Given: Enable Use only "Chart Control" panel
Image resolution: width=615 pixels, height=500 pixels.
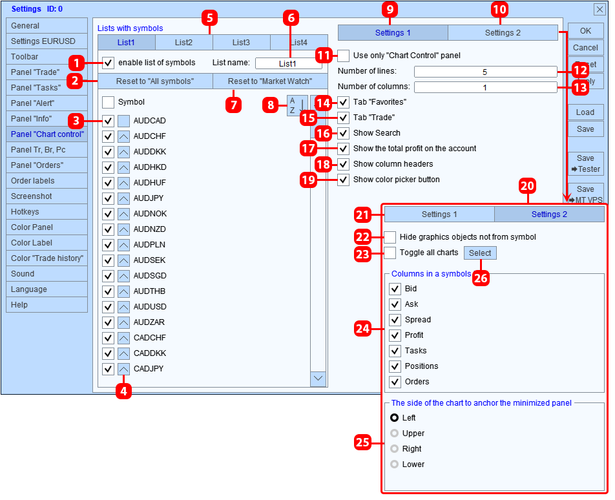Looking at the screenshot, I should (x=343, y=56).
